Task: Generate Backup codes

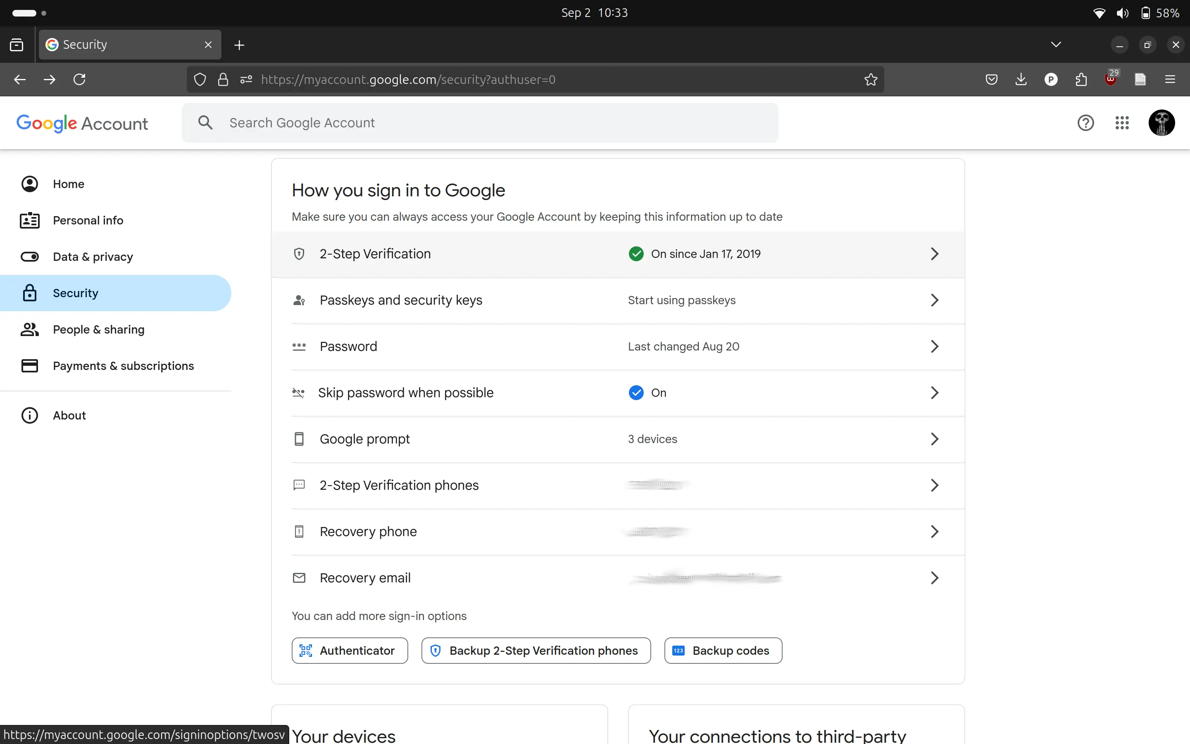Action: pos(722,650)
